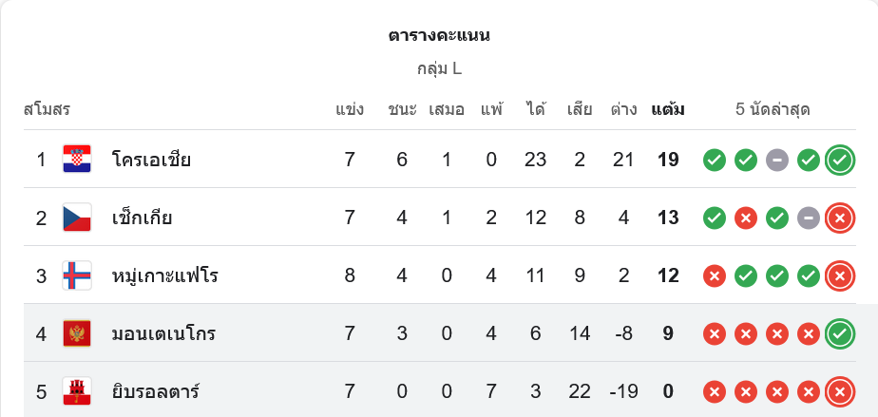Click the แต้ม points column header

pyautogui.click(x=668, y=109)
